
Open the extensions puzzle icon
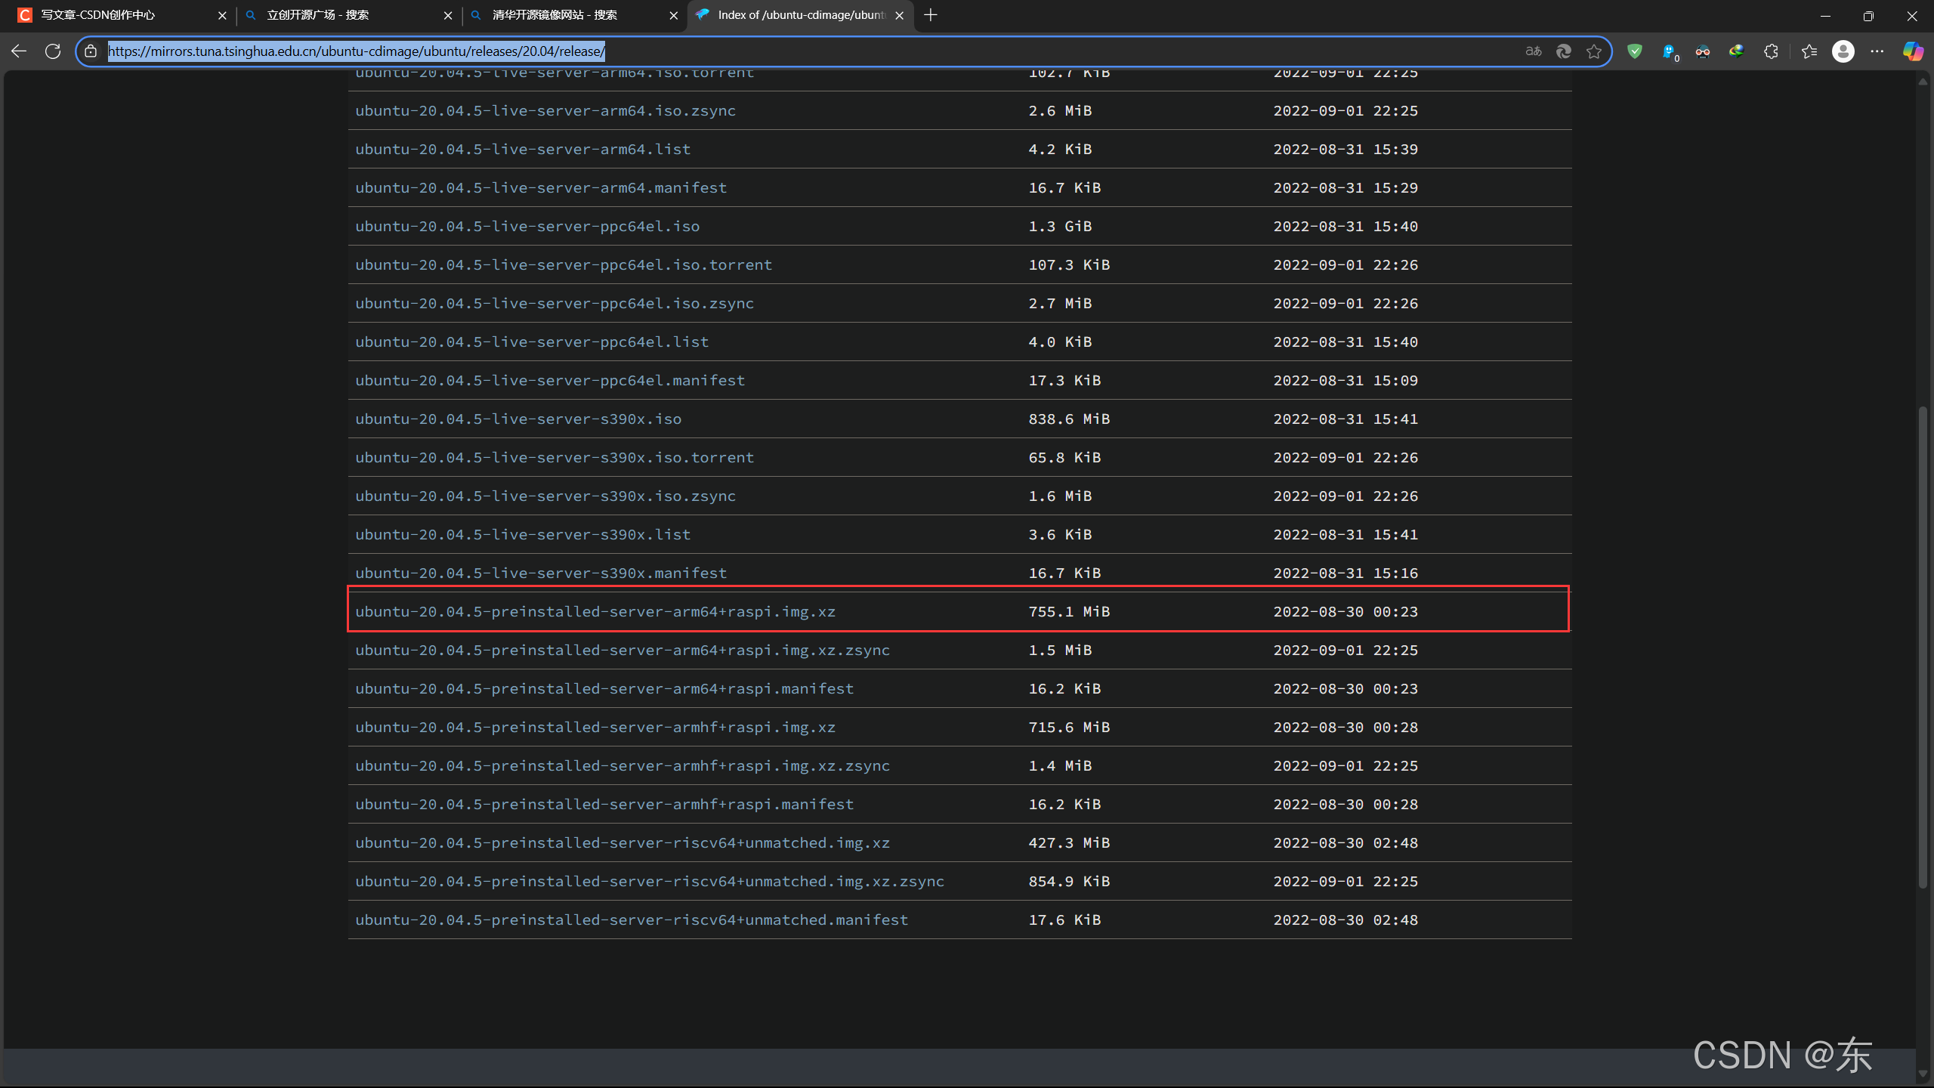(x=1771, y=51)
